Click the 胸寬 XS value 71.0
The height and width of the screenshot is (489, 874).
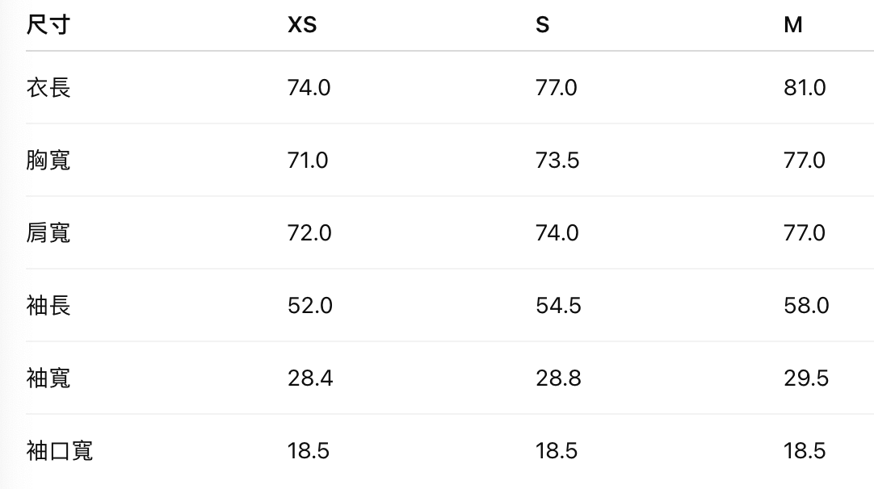(308, 160)
